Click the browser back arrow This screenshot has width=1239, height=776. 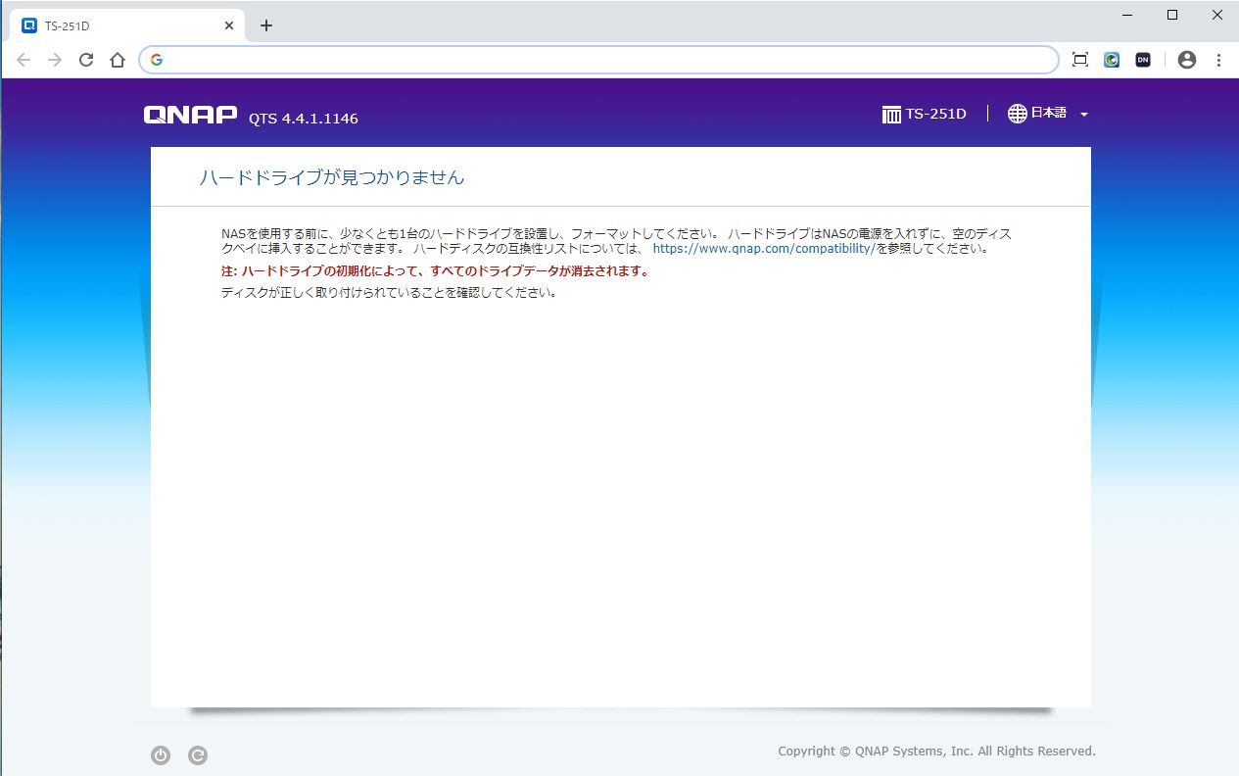[24, 60]
